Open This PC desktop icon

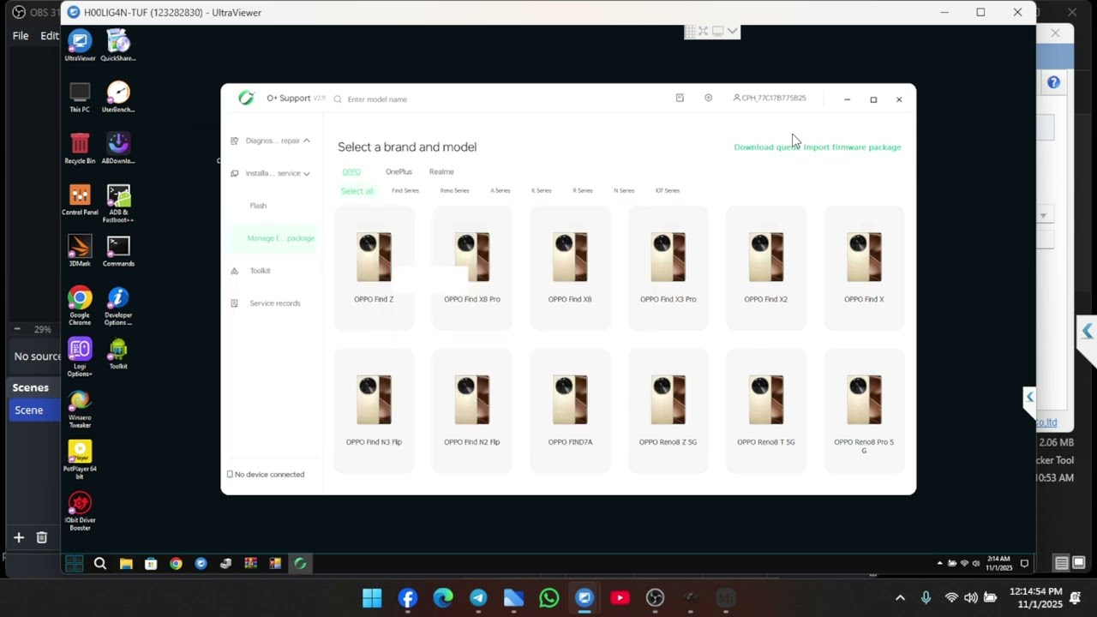(x=80, y=97)
